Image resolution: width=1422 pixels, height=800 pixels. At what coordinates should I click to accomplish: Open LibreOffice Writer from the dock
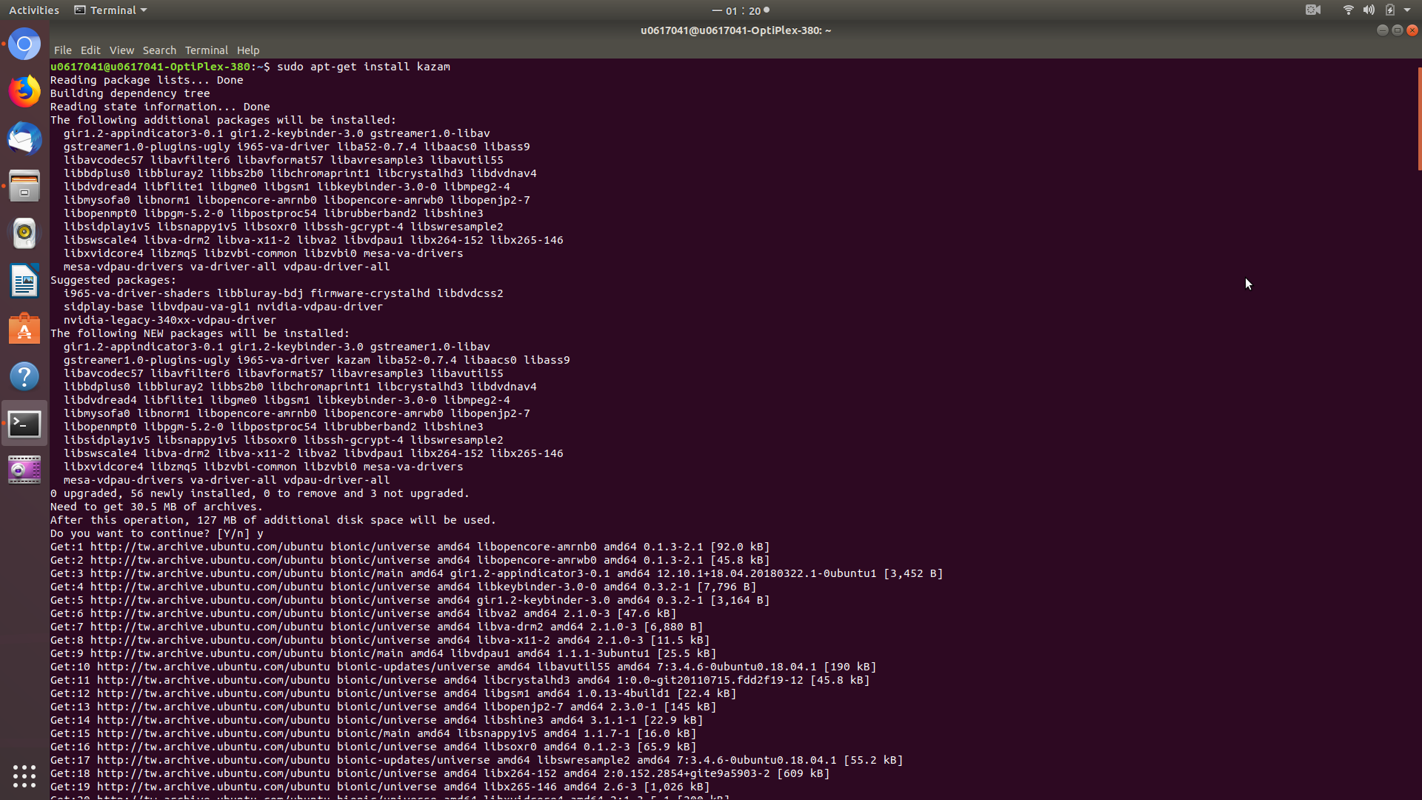tap(24, 281)
